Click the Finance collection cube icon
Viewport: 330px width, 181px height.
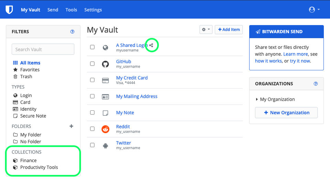pyautogui.click(x=15, y=161)
